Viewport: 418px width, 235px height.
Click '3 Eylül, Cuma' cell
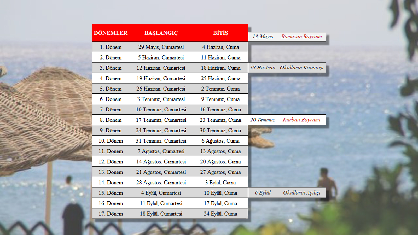point(220,183)
